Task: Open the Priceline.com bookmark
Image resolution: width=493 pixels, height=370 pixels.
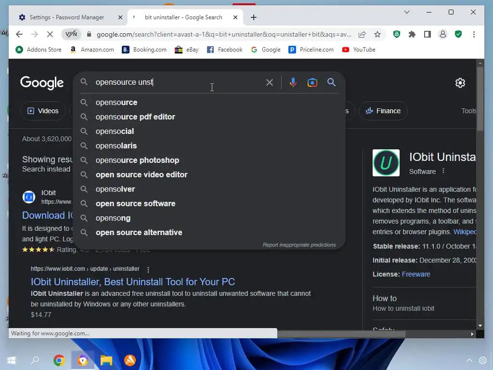Action: point(311,50)
